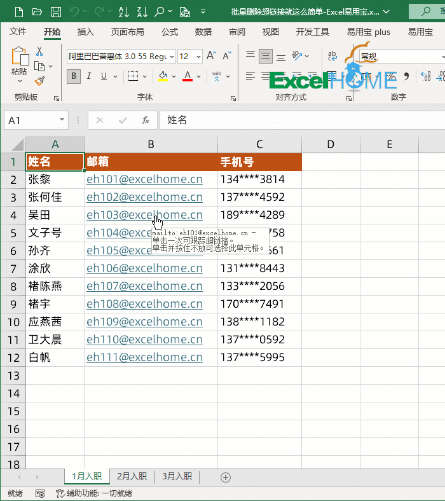Open the 视图 ribbon tab

coord(271,32)
